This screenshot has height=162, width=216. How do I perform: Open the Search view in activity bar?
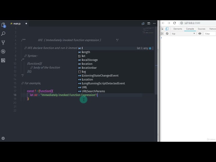pos(3,34)
